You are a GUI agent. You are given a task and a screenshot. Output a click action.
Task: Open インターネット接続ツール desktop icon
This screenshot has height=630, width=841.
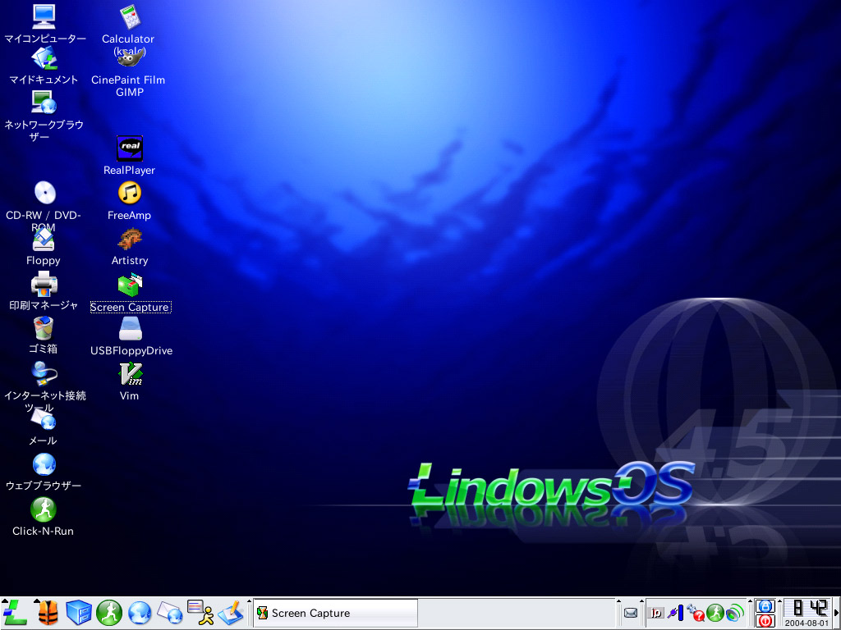pyautogui.click(x=44, y=373)
